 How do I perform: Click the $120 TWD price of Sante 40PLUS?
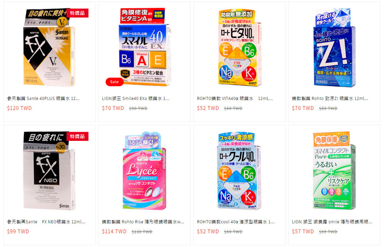[x=19, y=108]
